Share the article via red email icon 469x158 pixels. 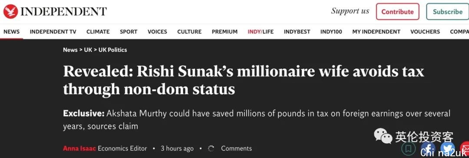pos(465,148)
